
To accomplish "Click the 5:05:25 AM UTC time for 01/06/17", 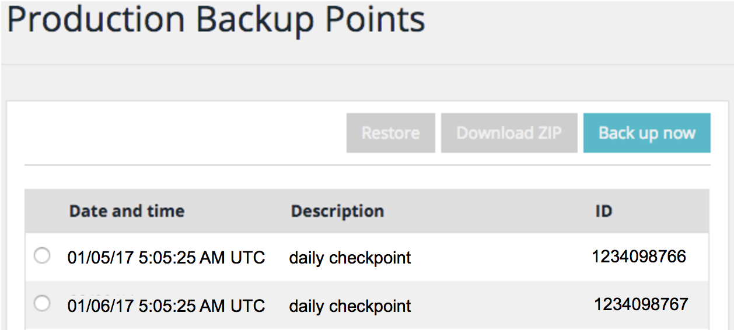I will (202, 306).
